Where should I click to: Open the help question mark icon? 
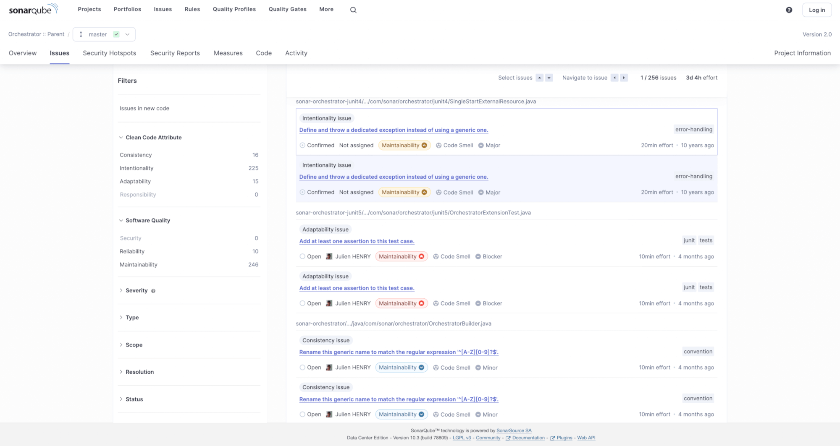pos(789,10)
